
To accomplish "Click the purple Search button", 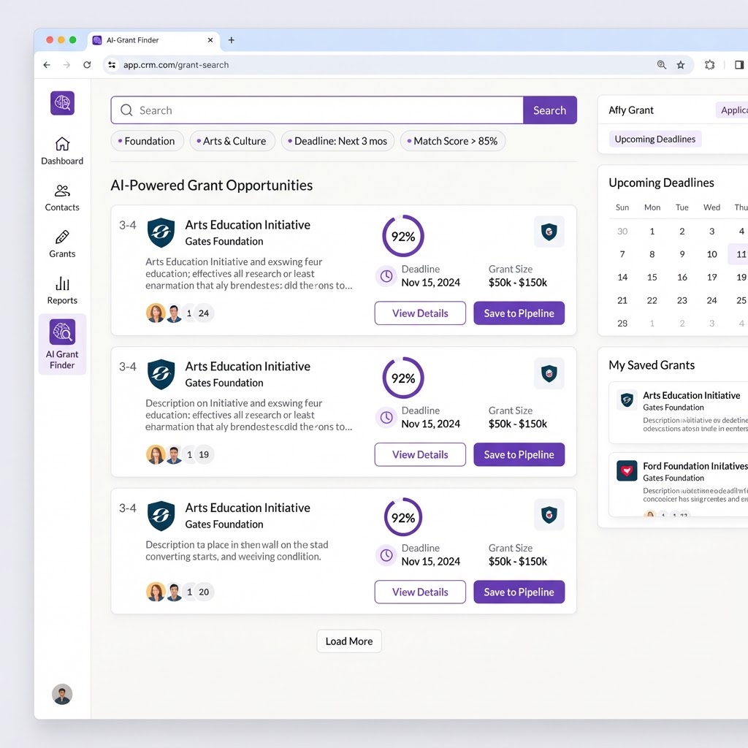I will tap(550, 110).
